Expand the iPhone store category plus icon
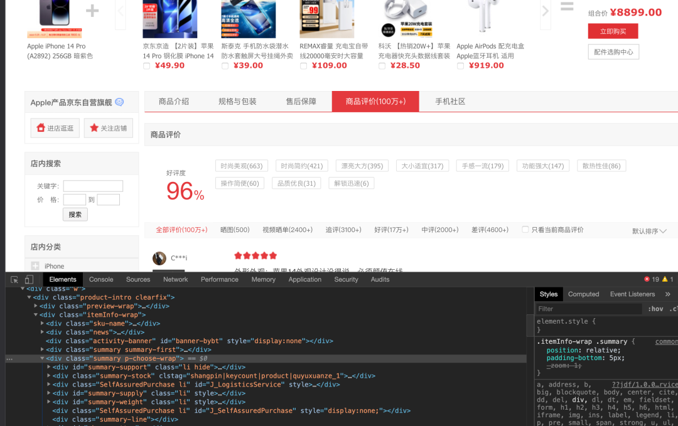678x426 pixels. click(x=35, y=266)
